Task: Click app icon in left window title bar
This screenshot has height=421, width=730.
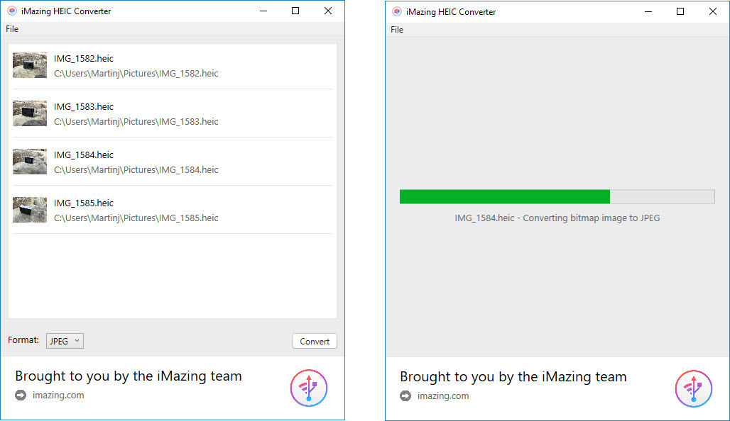Action: [x=12, y=11]
